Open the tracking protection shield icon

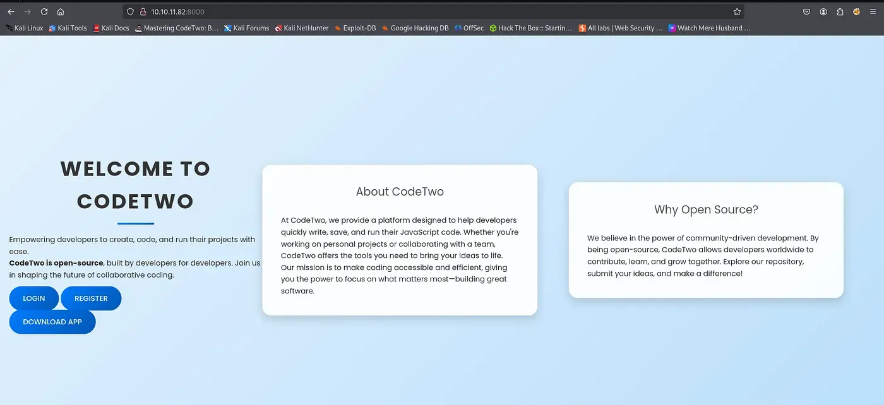[131, 11]
